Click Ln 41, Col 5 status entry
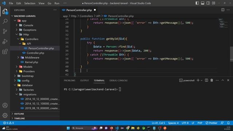Viewport: 233px width, 131px height. tap(158, 123)
